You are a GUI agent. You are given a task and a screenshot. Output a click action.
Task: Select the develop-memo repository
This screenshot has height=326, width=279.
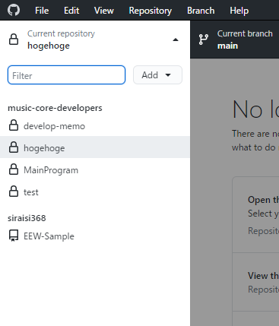[95, 126]
